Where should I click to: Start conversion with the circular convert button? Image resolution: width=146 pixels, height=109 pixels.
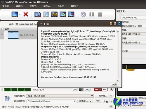83,14
